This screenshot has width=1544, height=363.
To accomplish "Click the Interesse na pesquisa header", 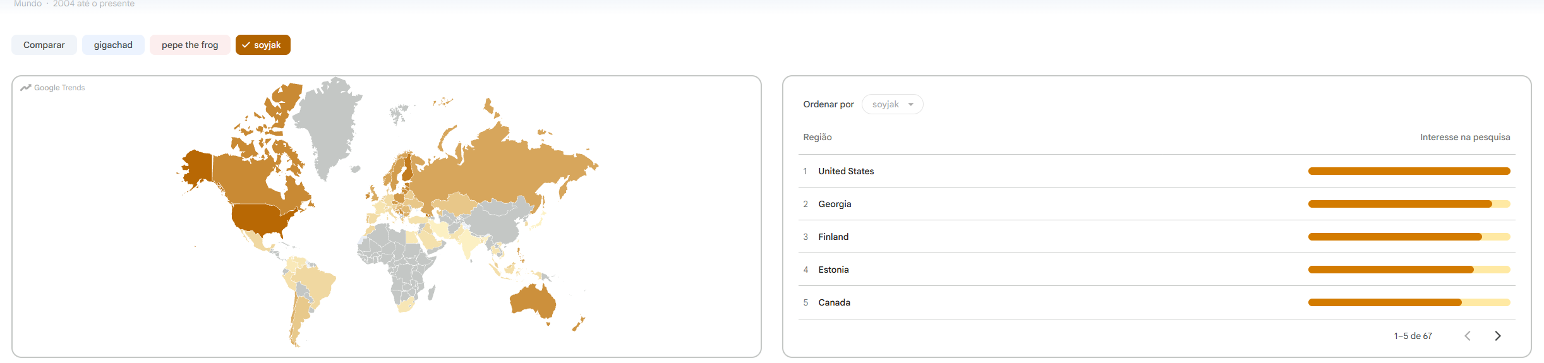I will [1465, 137].
